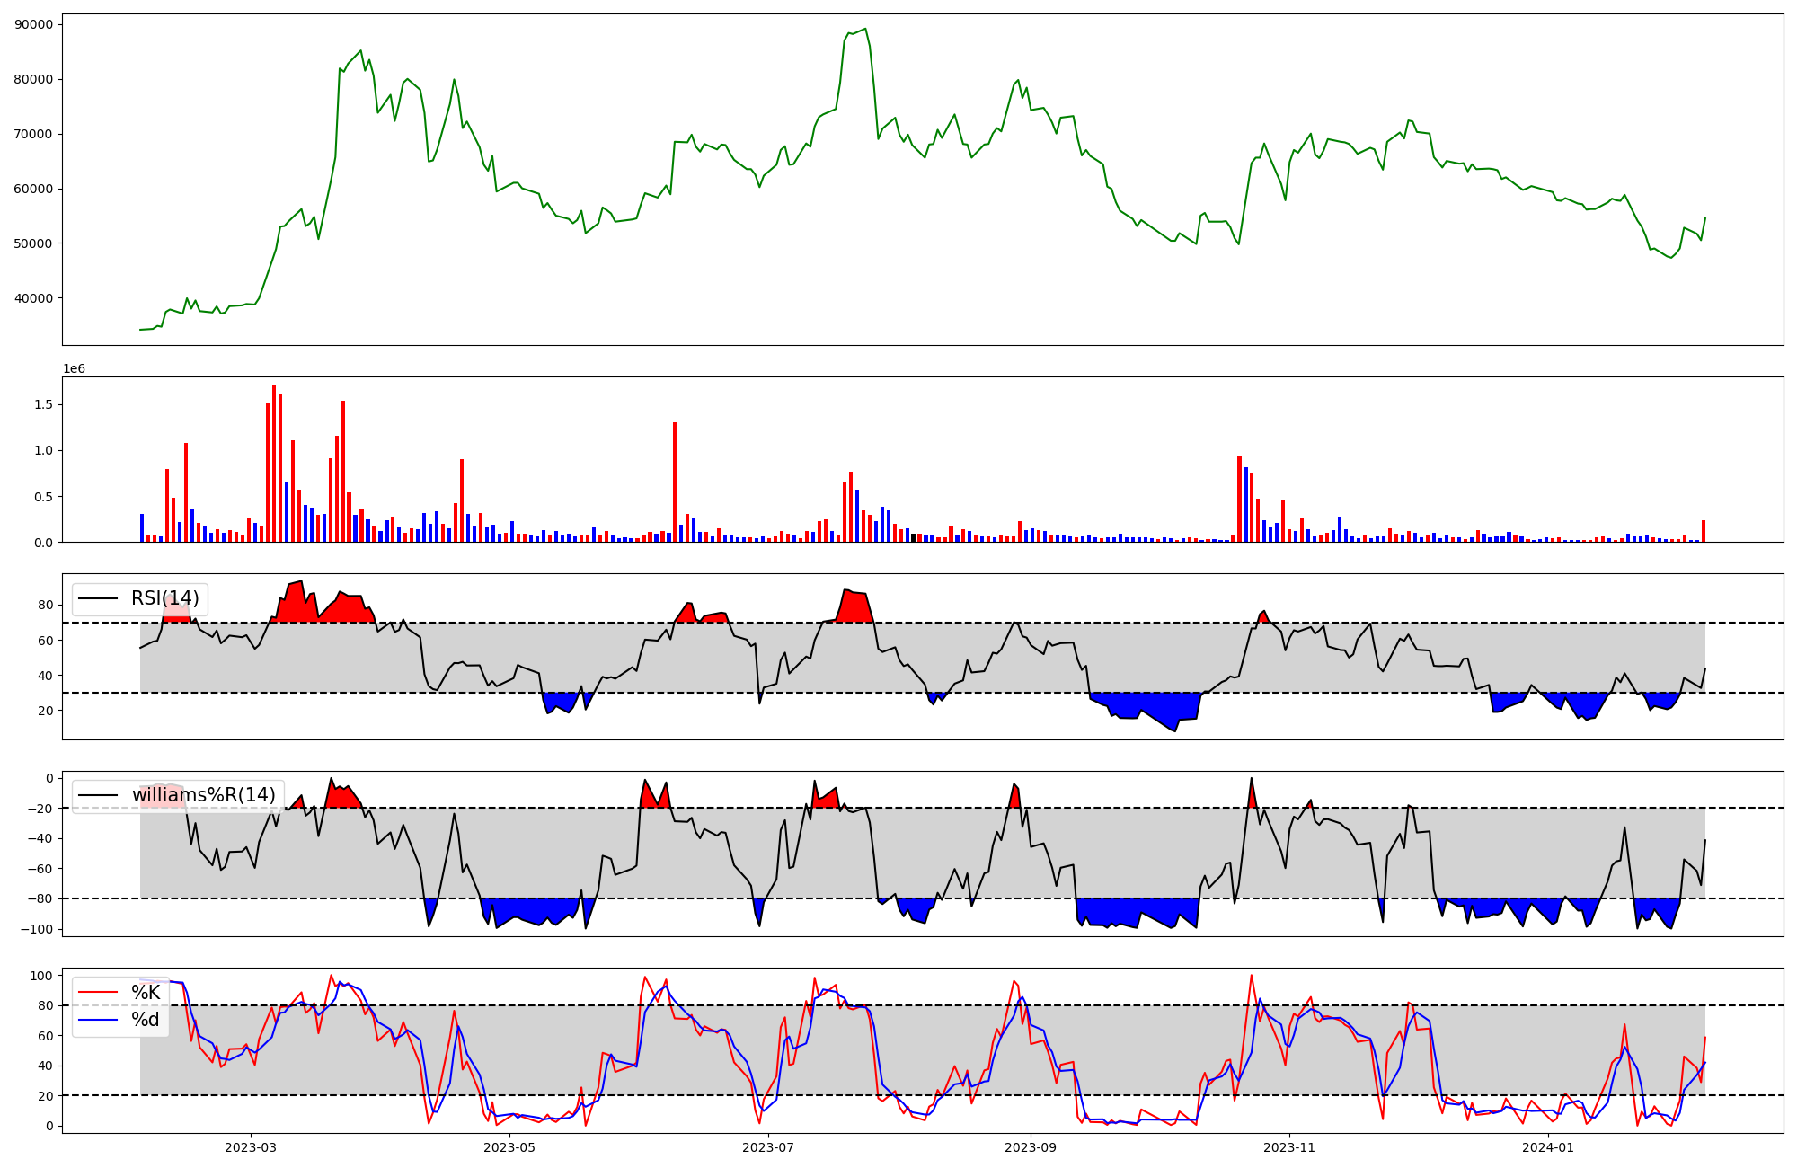Click the 2023-09 date tick label

pyautogui.click(x=1030, y=1147)
